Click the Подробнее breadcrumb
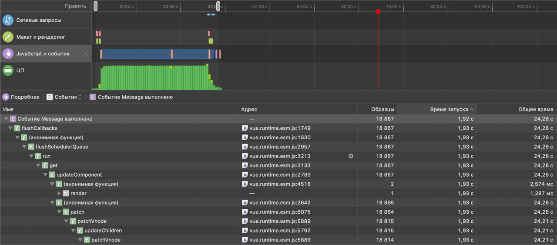Viewport: 557px width, 245px height. [20, 97]
